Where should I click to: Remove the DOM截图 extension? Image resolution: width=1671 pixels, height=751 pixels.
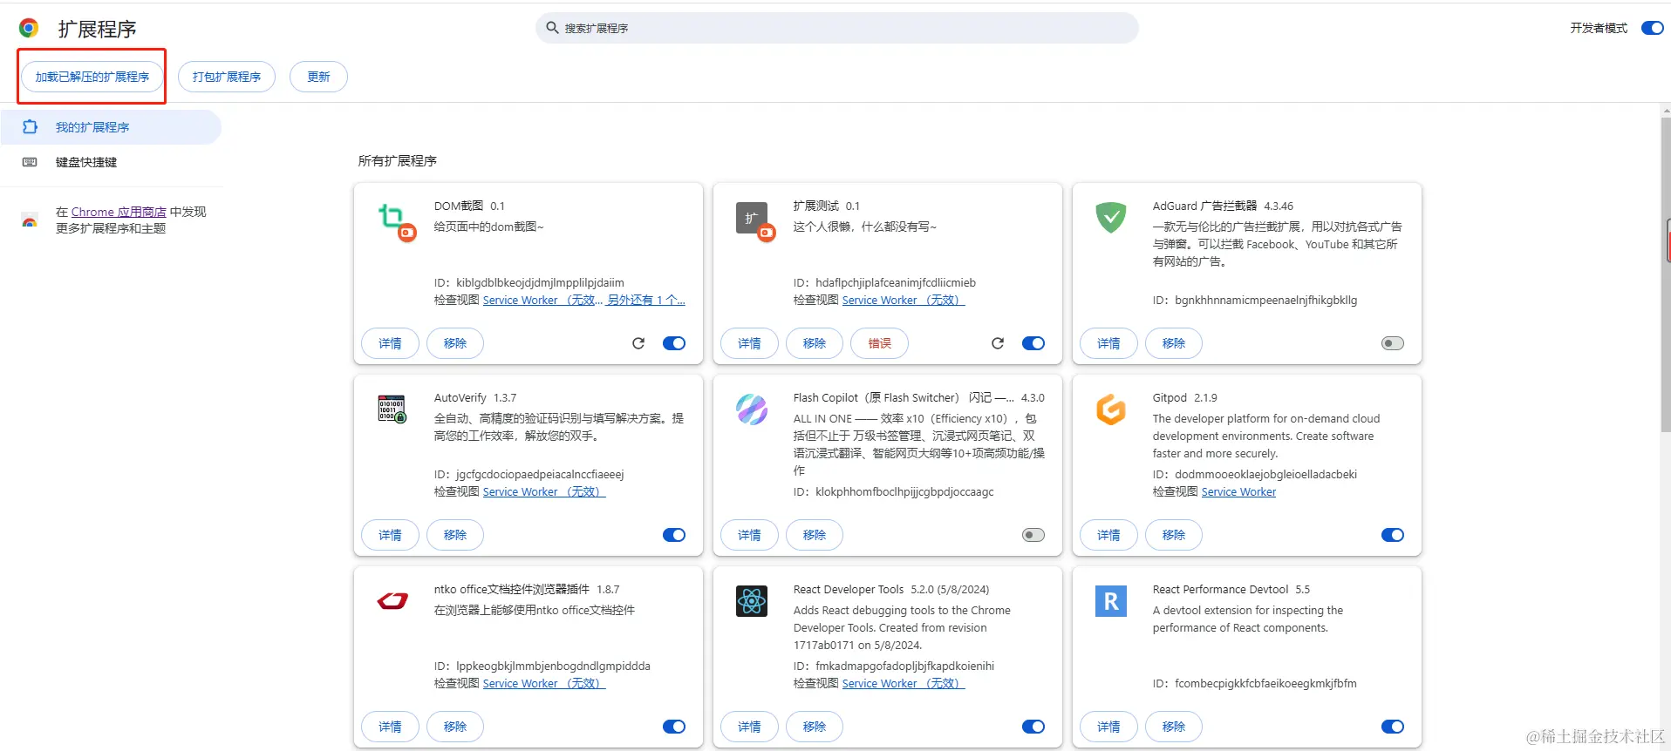click(455, 343)
